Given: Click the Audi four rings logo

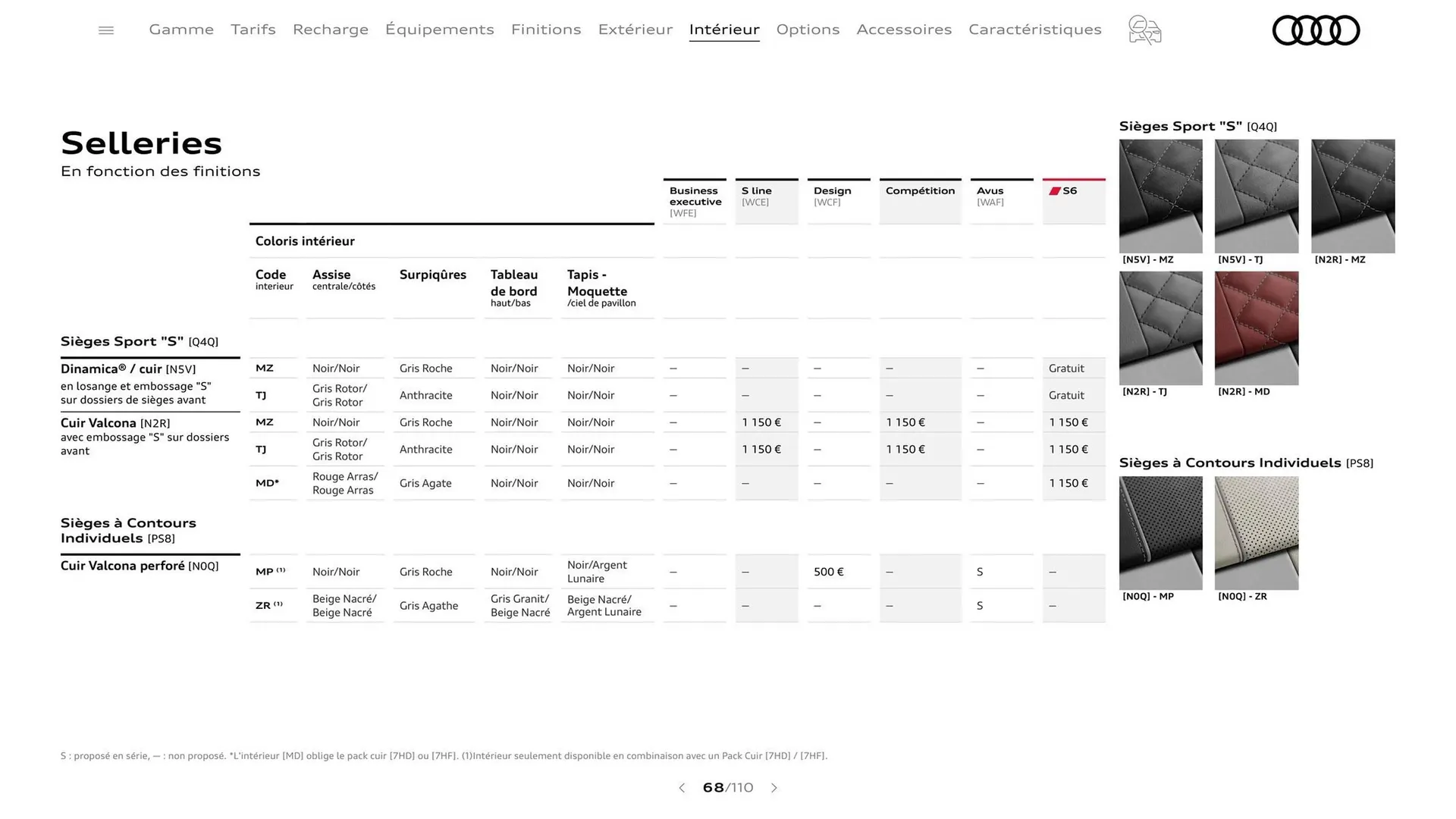Looking at the screenshot, I should 1316,30.
